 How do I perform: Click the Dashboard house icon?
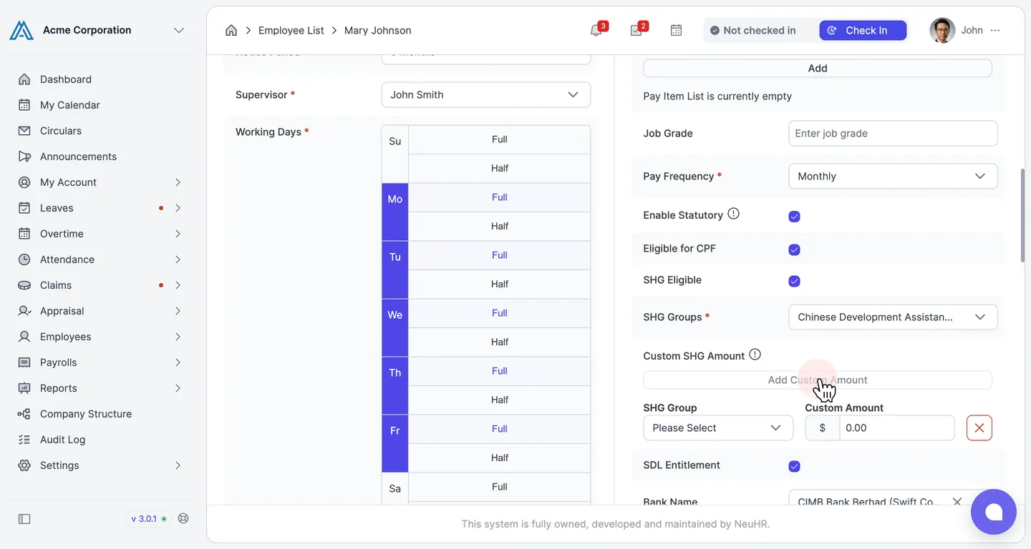click(24, 79)
